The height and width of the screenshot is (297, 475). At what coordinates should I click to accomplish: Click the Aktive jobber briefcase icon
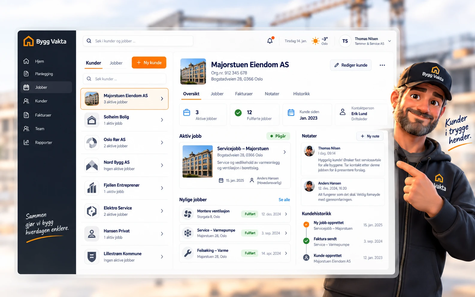coord(187,113)
